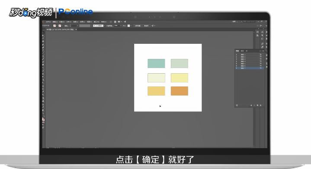Click the Move Up arrow in the Artboards panel
Screen dimensions: 311x169
coord(251,105)
